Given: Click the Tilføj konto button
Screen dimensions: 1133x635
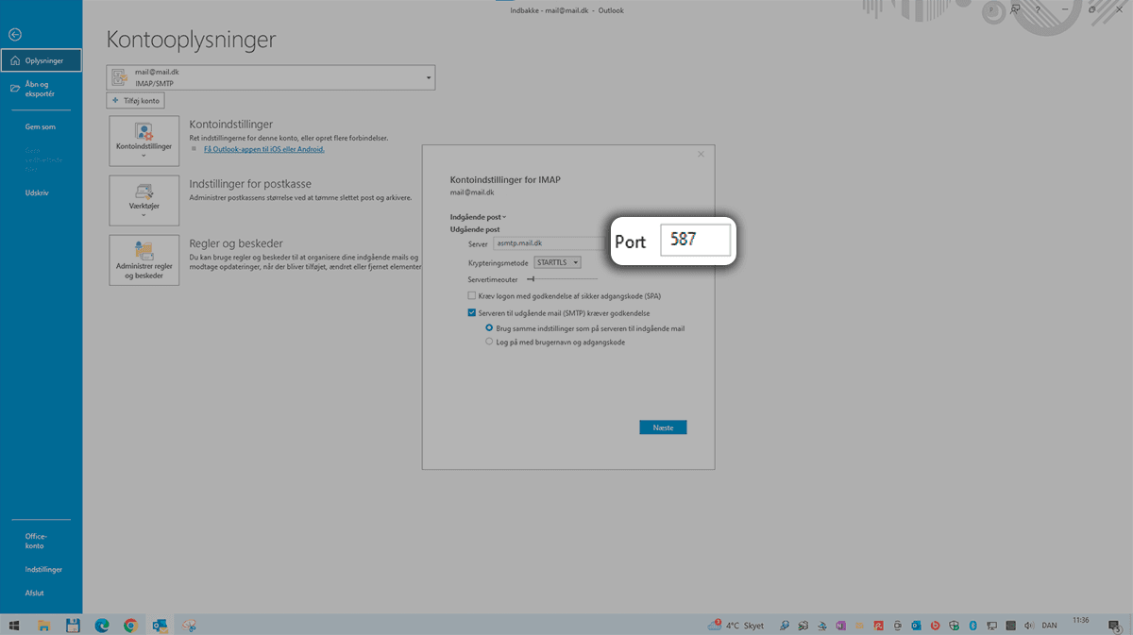Looking at the screenshot, I should coord(137,101).
